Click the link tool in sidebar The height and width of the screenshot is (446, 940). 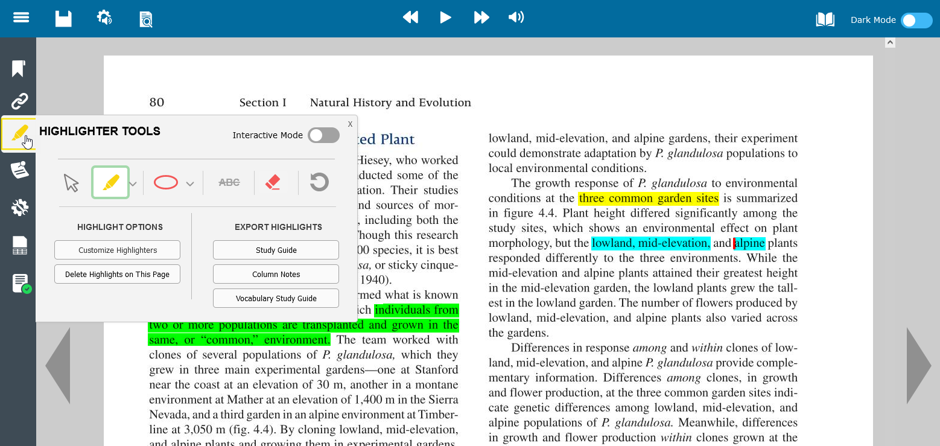(x=19, y=101)
